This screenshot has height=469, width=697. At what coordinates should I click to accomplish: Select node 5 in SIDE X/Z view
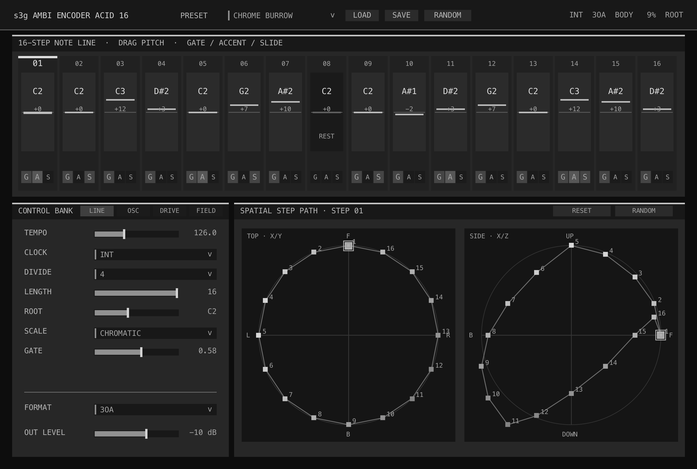[571, 245]
